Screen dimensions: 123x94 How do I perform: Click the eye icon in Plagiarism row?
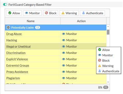coord(64,78)
